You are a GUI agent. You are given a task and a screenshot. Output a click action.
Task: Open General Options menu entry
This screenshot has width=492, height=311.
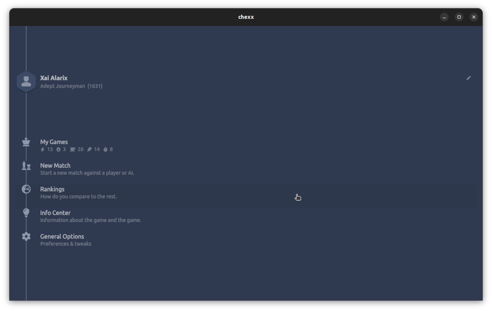[62, 237]
